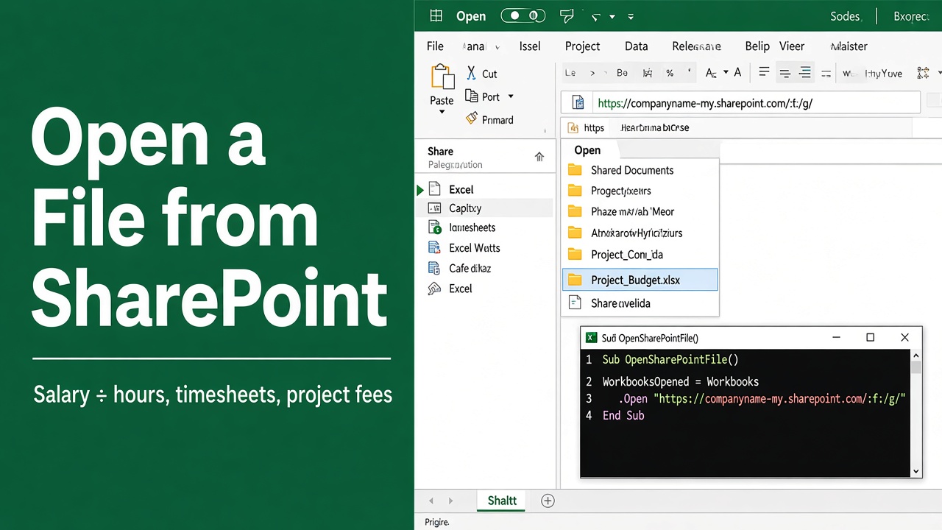Expand the arrow below Paste
The image size is (942, 530).
(442, 112)
